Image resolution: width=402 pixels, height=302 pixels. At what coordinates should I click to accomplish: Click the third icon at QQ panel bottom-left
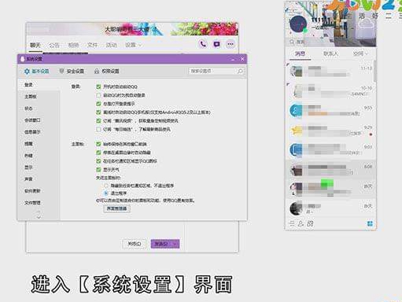(310, 223)
